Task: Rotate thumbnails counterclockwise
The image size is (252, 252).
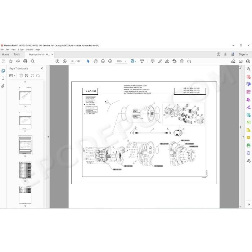Action: (32, 76)
